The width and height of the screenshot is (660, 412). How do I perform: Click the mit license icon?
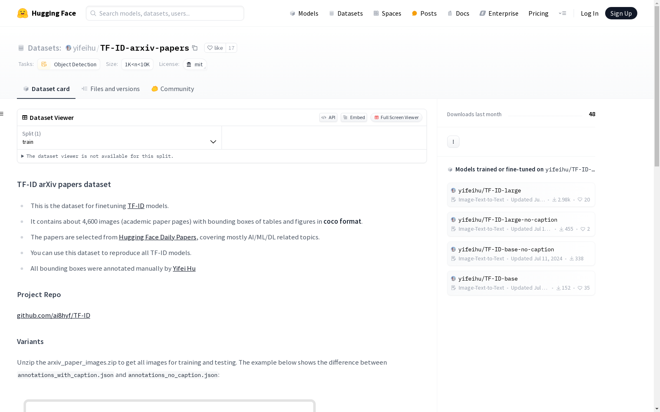(x=189, y=64)
